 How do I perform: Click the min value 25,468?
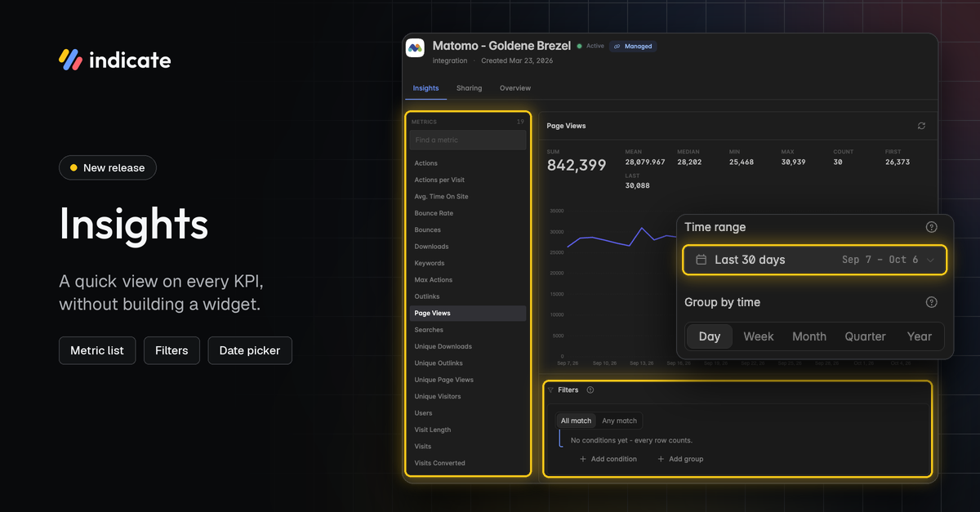click(742, 163)
